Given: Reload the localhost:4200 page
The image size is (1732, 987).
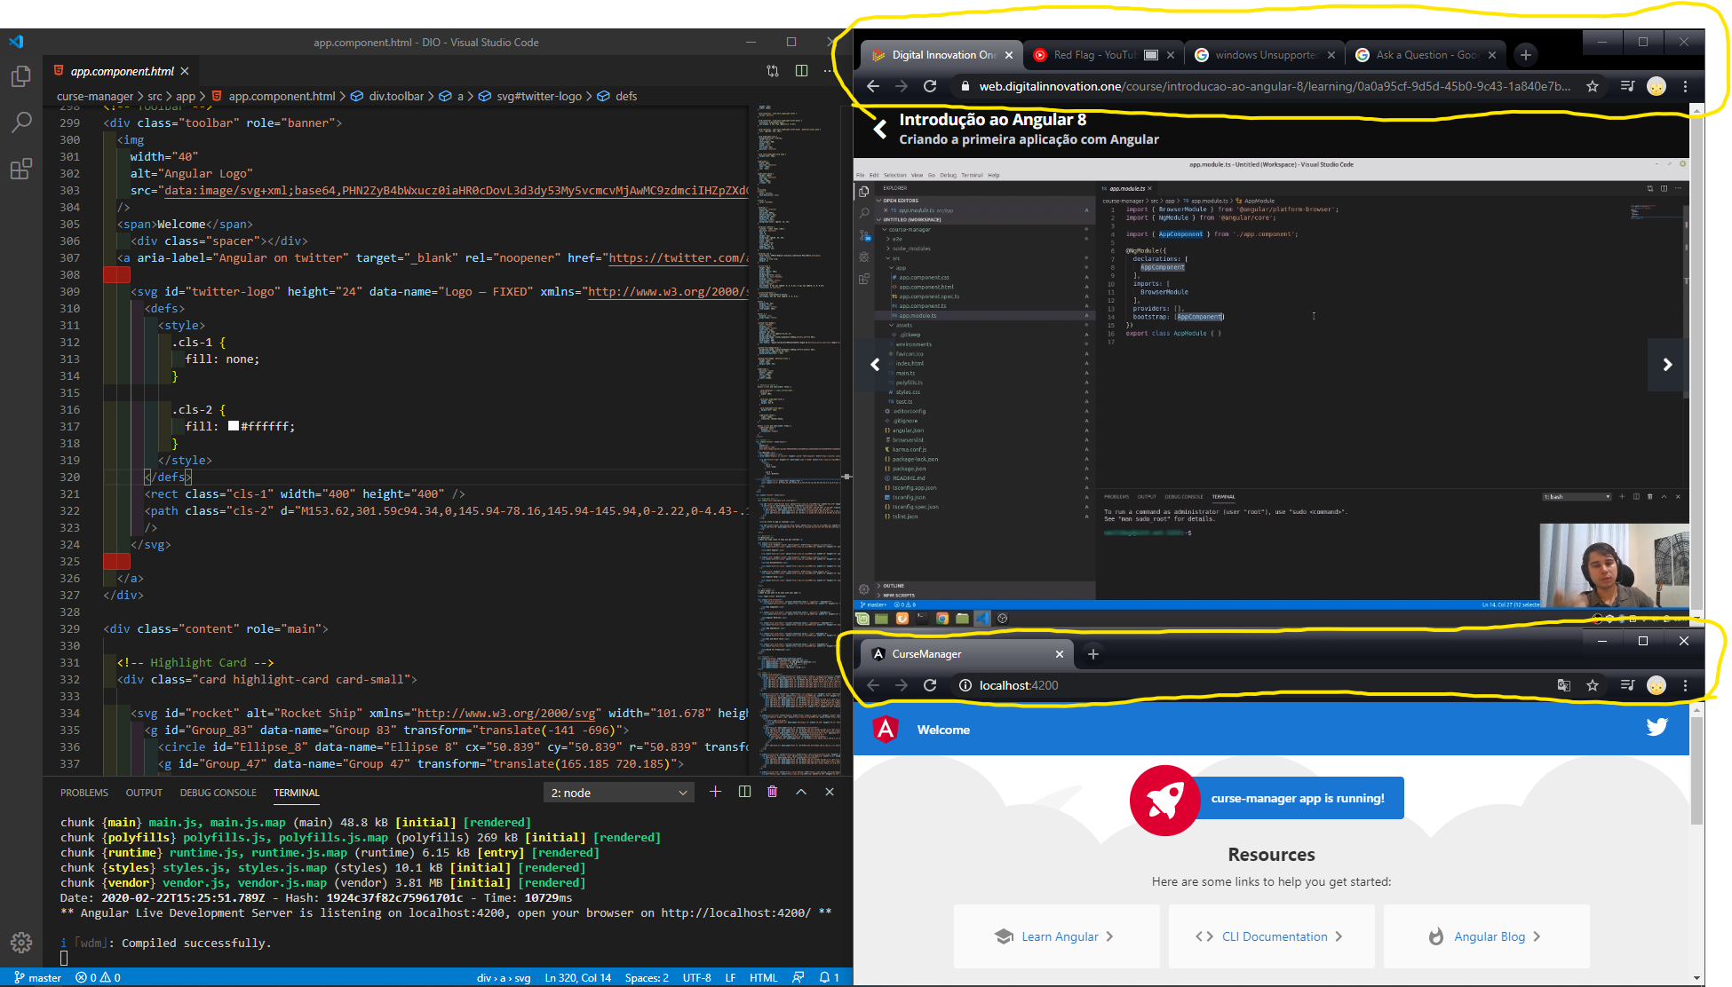Looking at the screenshot, I should [930, 685].
